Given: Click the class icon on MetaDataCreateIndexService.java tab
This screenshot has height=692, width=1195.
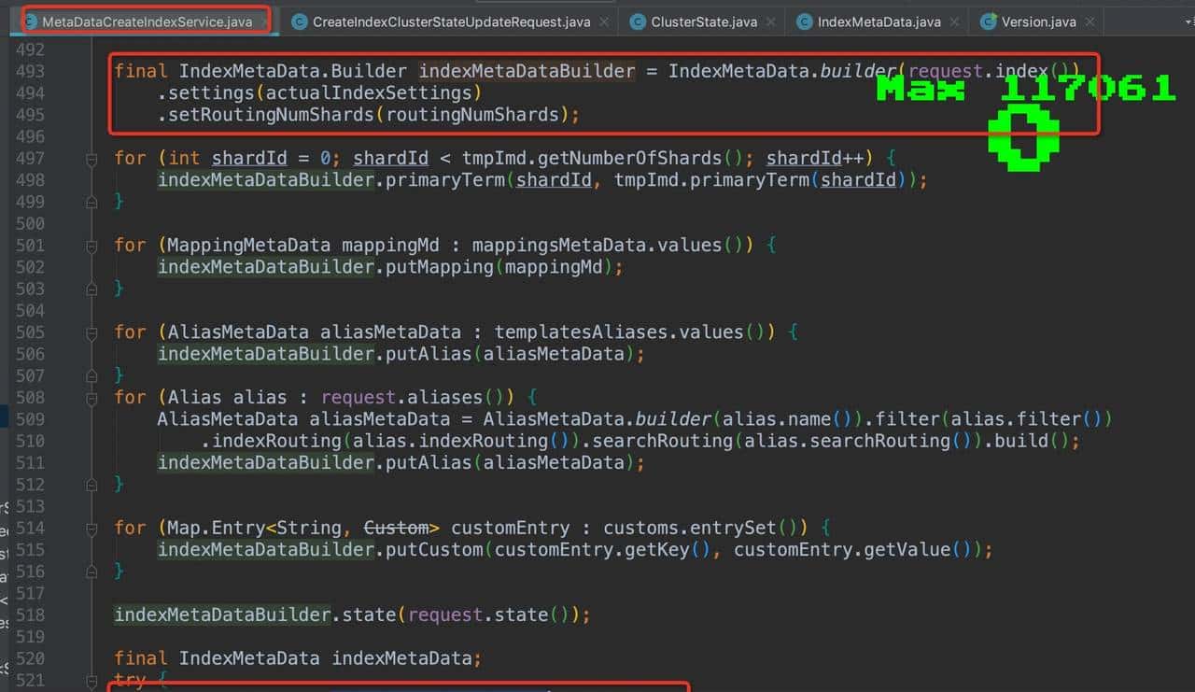Looking at the screenshot, I should (30, 21).
